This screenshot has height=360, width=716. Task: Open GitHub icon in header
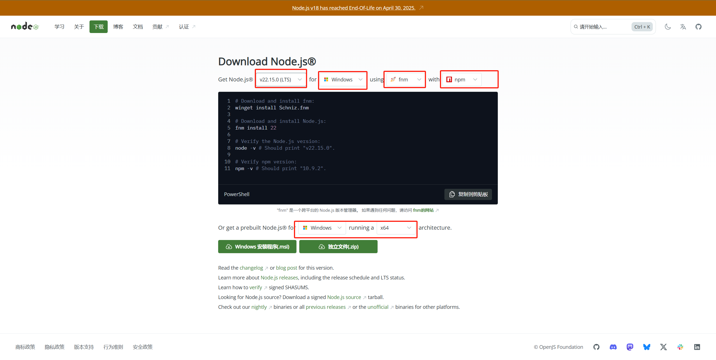(x=698, y=27)
